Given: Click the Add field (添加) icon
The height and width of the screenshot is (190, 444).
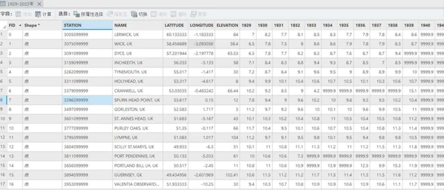Looking at the screenshot, I should click(18, 14).
